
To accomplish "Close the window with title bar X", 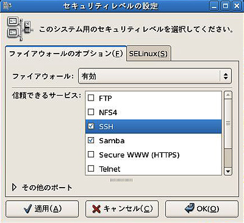I will [x=237, y=6].
